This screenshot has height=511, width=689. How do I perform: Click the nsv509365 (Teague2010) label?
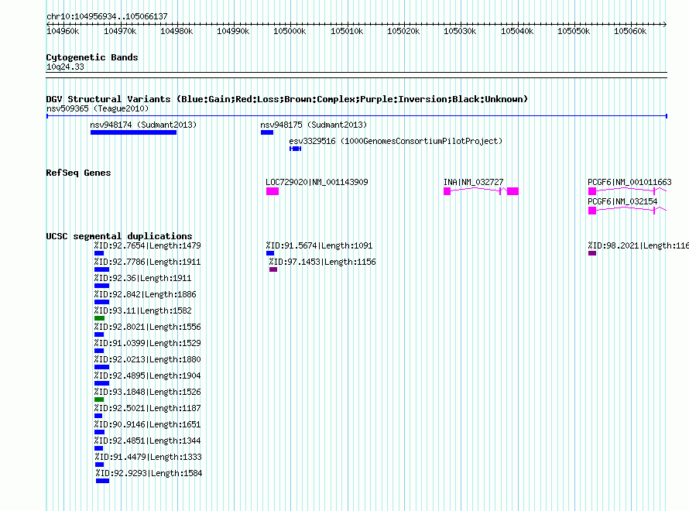pyautogui.click(x=98, y=108)
